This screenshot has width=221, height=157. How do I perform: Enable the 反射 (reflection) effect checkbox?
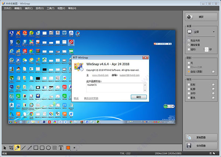189,85
